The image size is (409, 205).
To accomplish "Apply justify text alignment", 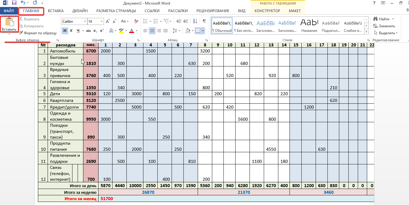I will tap(166, 31).
